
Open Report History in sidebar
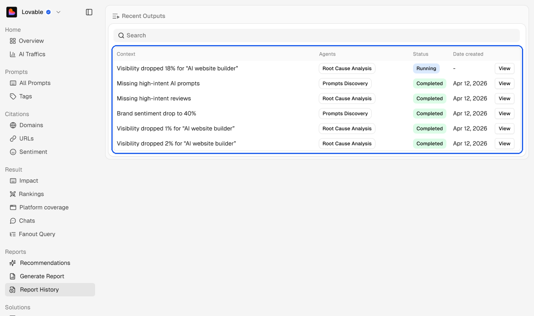50,290
